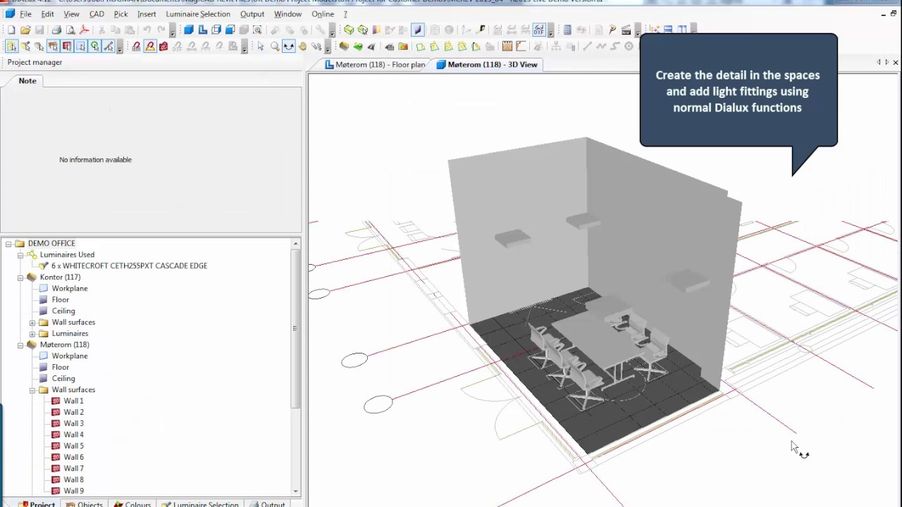Viewport: 902px width, 507px height.
Task: Click project tree scrollbar down arrow
Action: 296,491
